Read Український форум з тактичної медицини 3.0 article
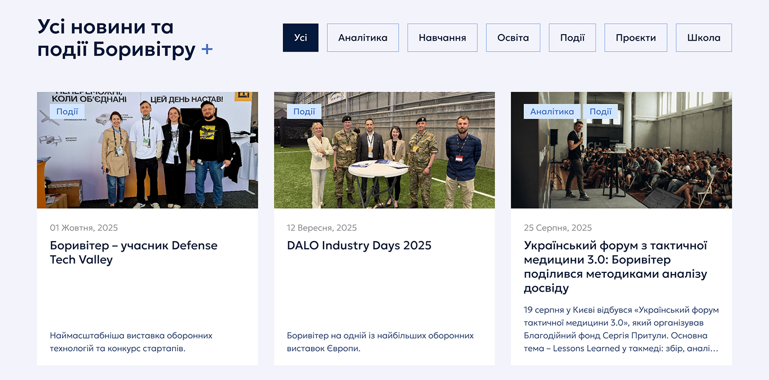Image resolution: width=769 pixels, height=380 pixels. pyautogui.click(x=615, y=267)
